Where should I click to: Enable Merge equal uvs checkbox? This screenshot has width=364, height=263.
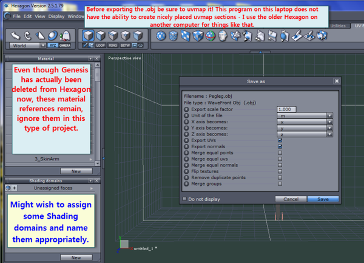pyautogui.click(x=280, y=159)
